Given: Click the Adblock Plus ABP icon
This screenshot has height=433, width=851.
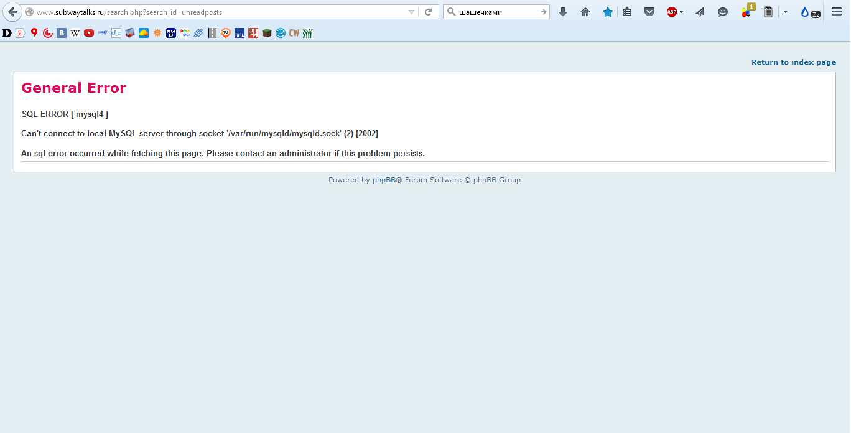Looking at the screenshot, I should tap(671, 12).
